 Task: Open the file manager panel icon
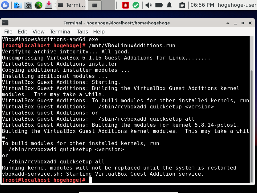tap(18, 5)
